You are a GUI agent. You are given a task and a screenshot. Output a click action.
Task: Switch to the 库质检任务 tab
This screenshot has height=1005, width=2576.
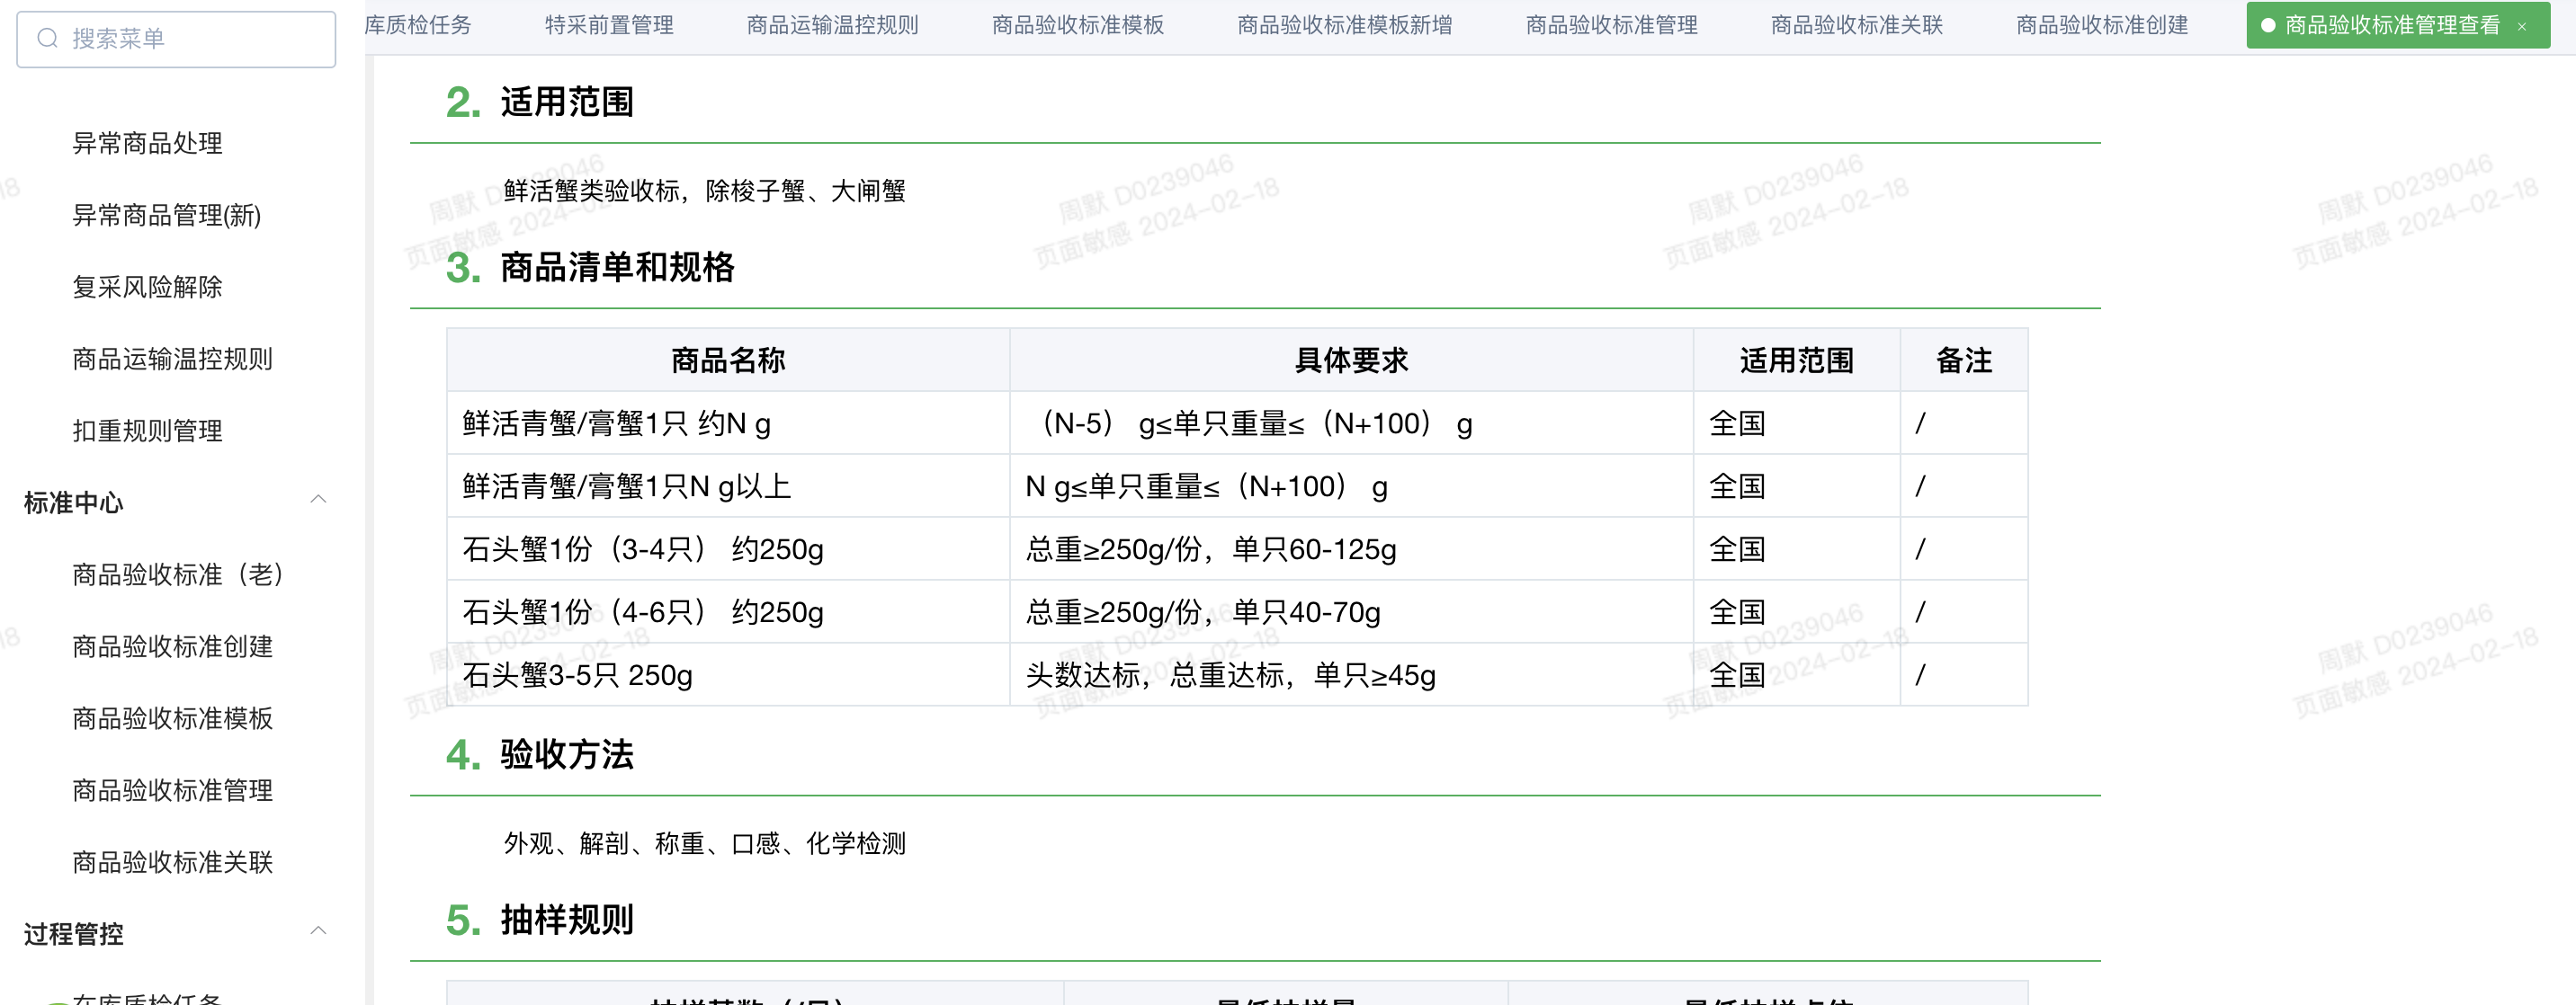[418, 25]
